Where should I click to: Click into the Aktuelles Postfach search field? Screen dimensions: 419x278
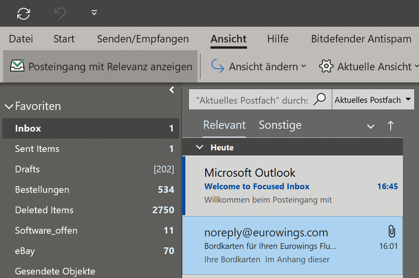251,100
